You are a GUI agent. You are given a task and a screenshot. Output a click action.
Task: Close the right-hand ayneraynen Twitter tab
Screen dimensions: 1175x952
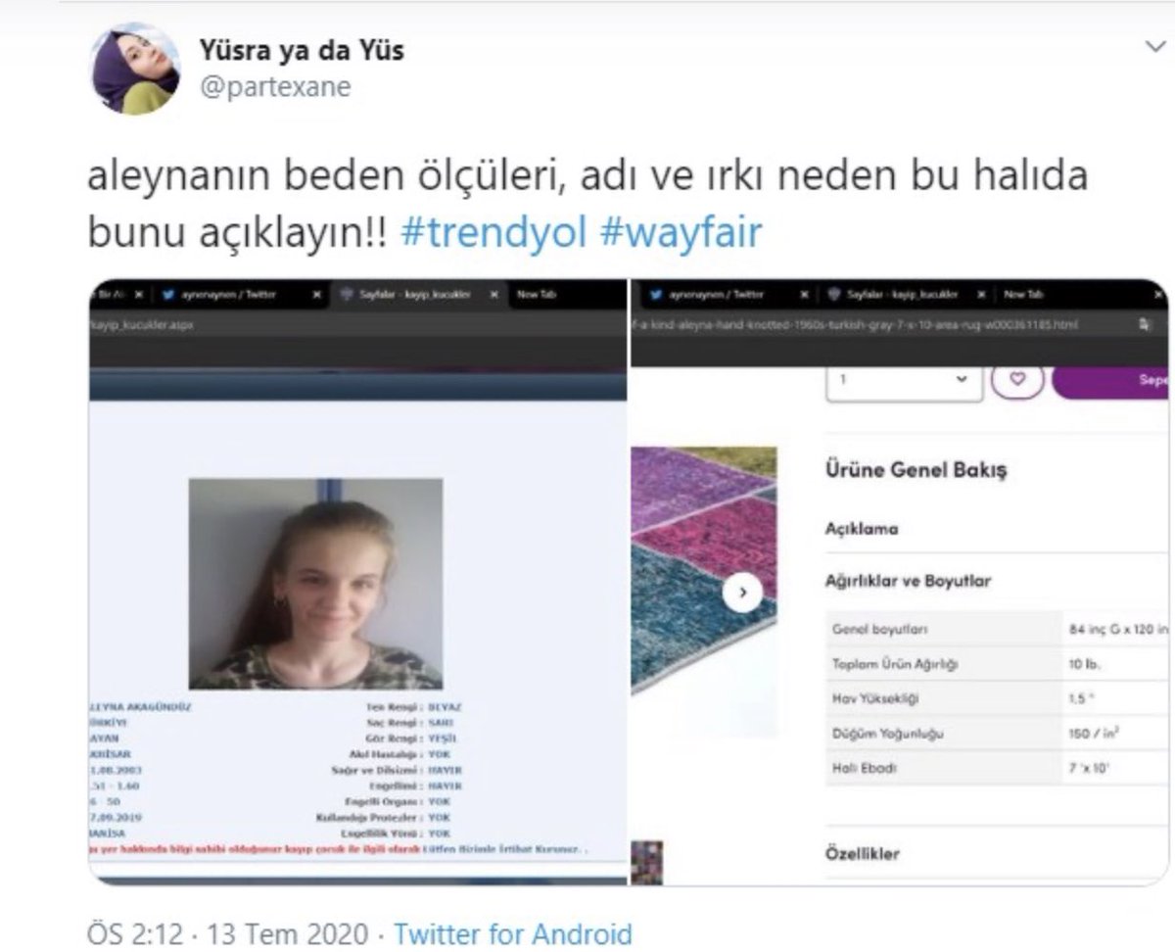[x=806, y=293]
